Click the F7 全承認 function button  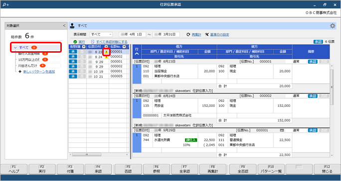[x=184, y=169]
